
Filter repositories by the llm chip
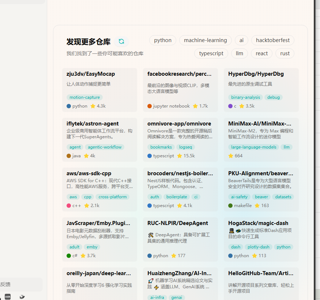[x=239, y=53]
